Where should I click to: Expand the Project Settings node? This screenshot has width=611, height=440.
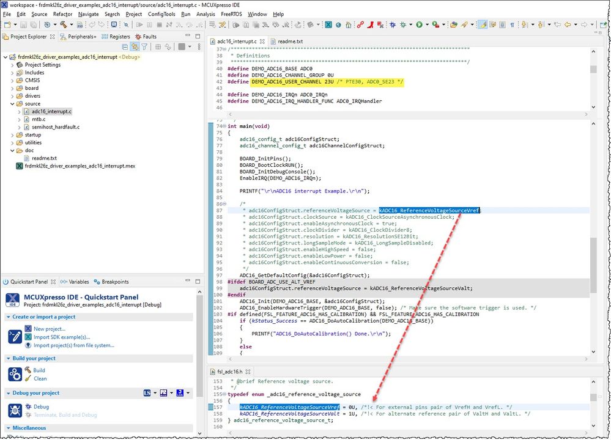pos(12,65)
